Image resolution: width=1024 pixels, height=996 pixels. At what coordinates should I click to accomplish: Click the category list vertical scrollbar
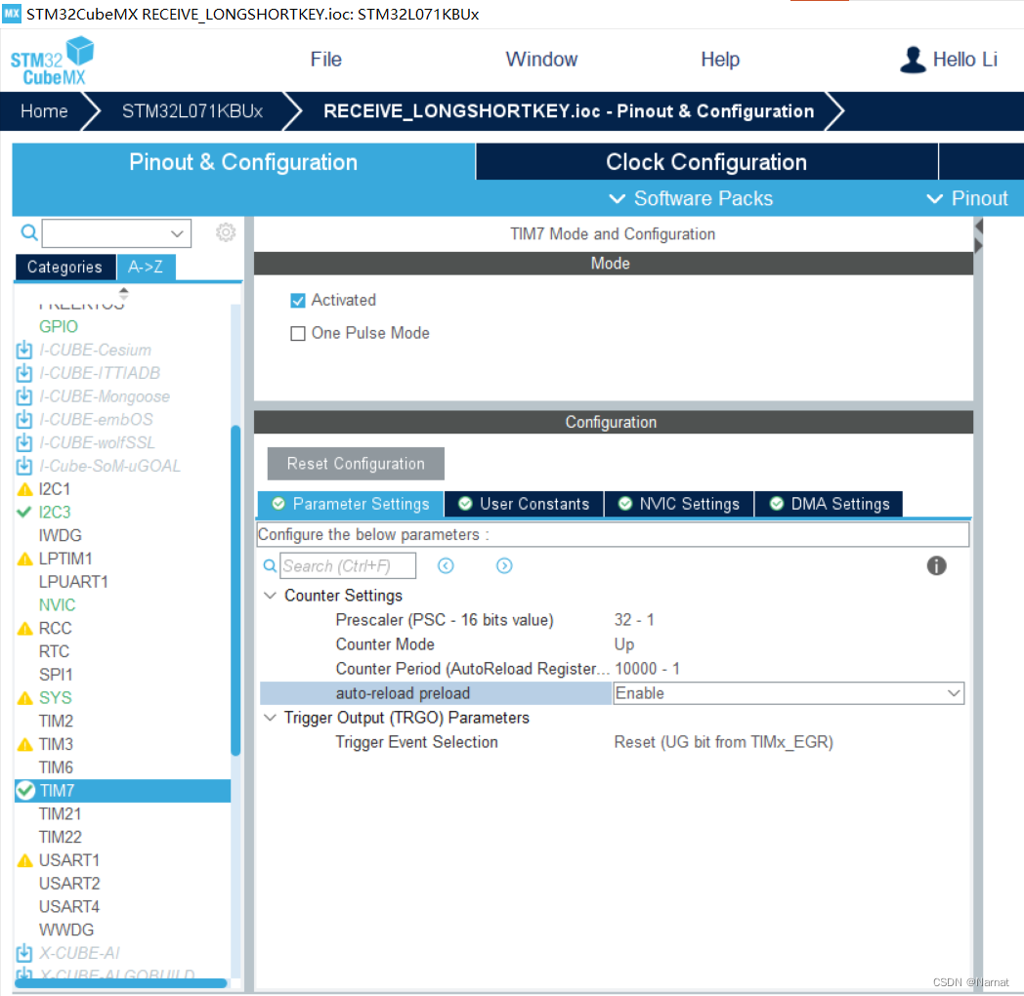(x=235, y=591)
